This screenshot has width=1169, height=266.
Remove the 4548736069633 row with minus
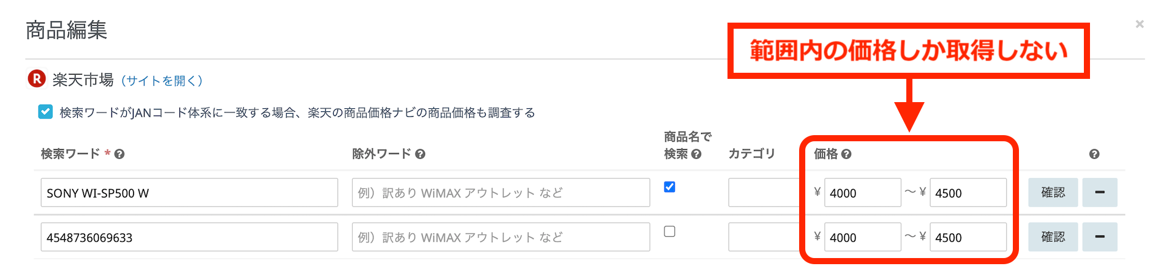[1099, 237]
